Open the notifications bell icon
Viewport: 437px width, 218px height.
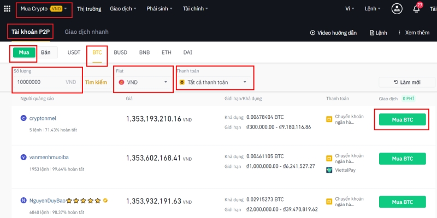pyautogui.click(x=416, y=9)
